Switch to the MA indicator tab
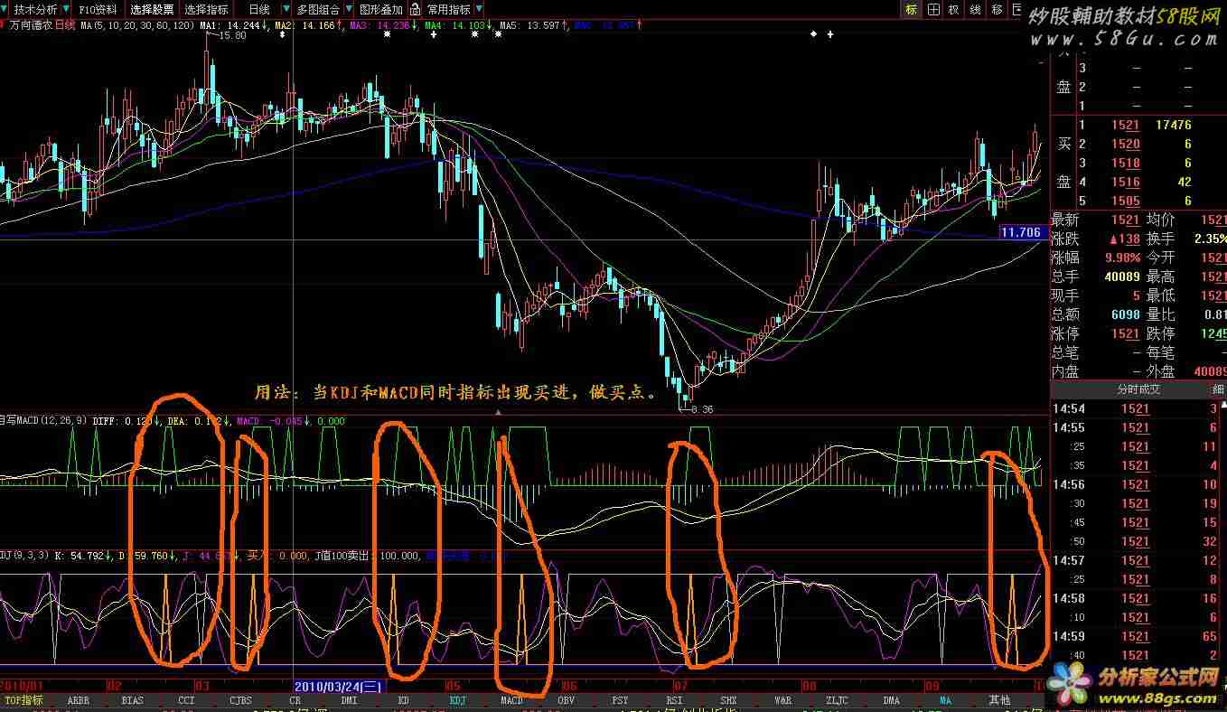Viewport: 1227px width, 712px height. pos(945,700)
